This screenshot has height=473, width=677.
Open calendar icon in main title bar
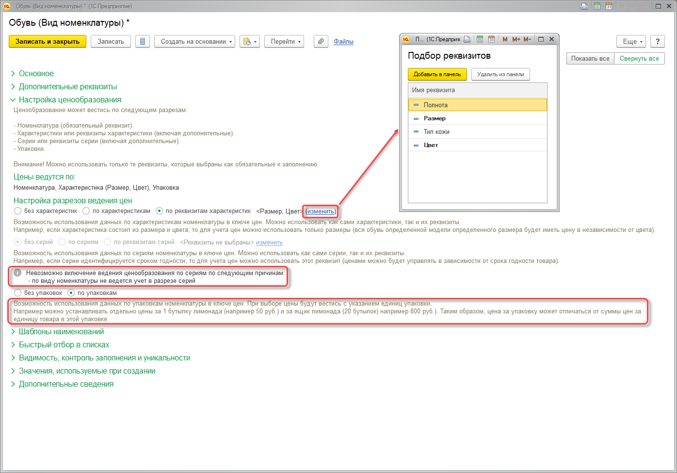(x=609, y=6)
